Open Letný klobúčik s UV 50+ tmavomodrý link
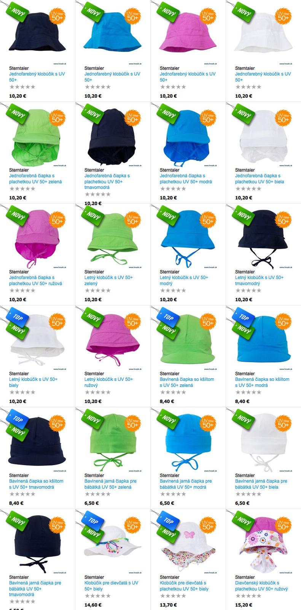 (x=259, y=281)
